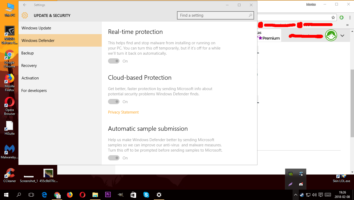
Task: Show more bookmarks in the Chrome bar
Action: pyautogui.click(x=347, y=25)
